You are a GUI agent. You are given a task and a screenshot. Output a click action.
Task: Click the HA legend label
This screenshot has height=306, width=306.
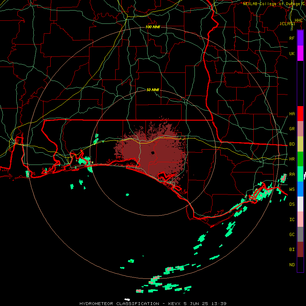(x=292, y=114)
